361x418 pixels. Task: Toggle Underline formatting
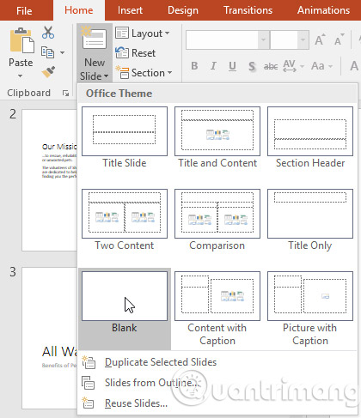[x=232, y=66]
